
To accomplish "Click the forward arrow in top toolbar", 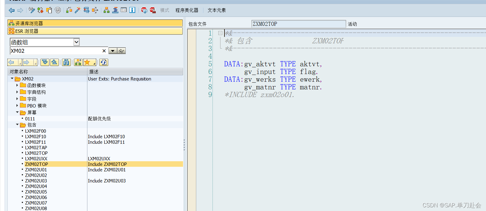I will click(20, 10).
